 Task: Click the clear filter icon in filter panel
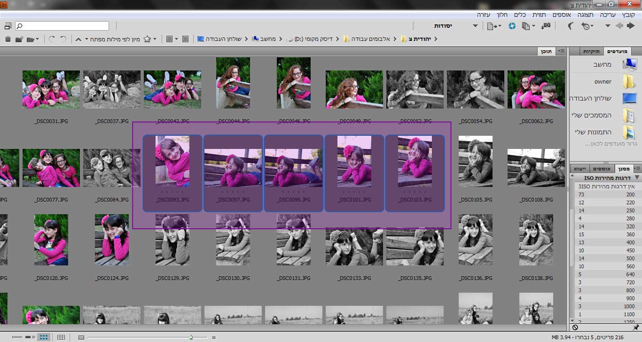point(575,327)
